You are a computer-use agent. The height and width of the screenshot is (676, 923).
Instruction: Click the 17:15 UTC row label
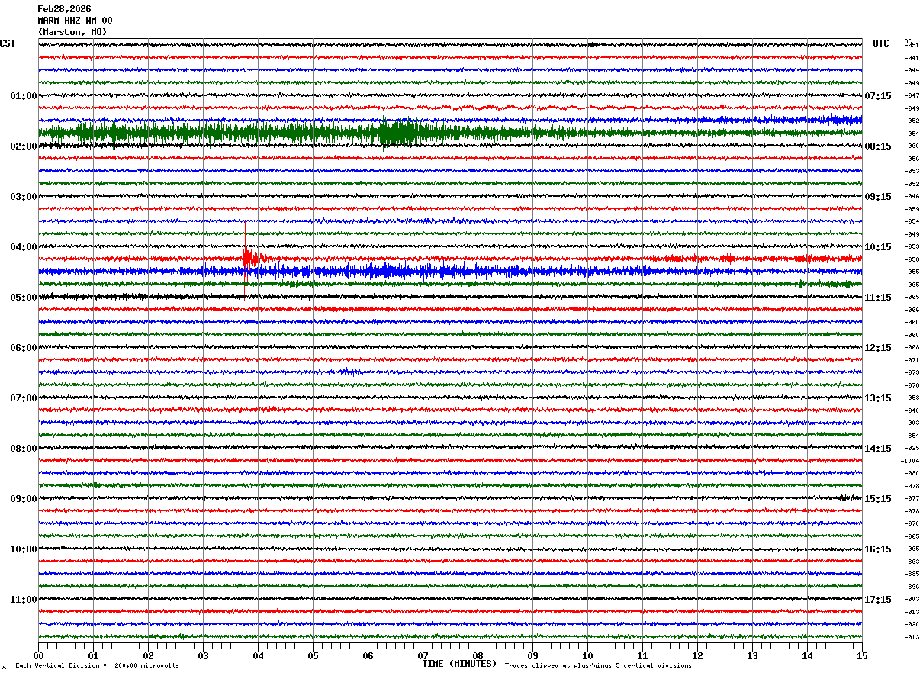tap(877, 600)
